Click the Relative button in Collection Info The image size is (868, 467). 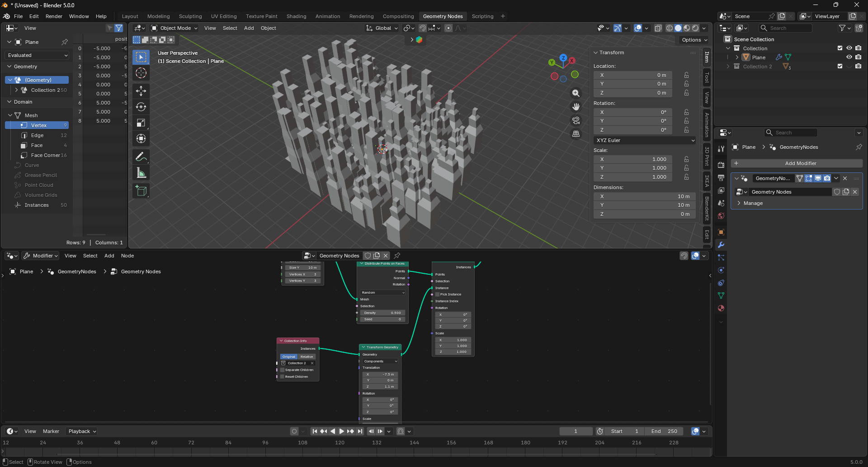coord(307,357)
